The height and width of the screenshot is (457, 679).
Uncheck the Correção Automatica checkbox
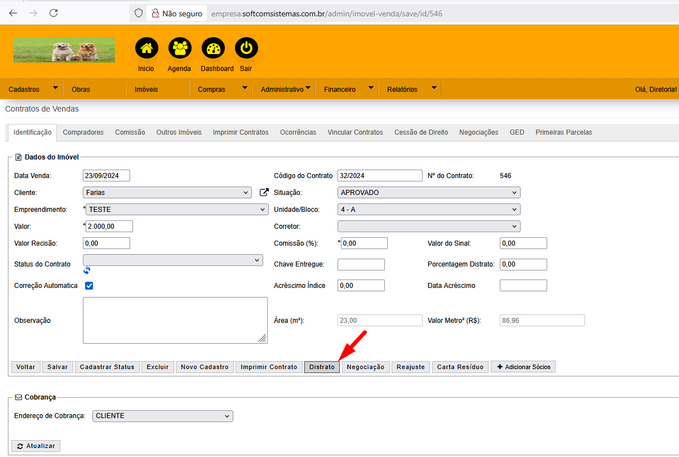[89, 286]
